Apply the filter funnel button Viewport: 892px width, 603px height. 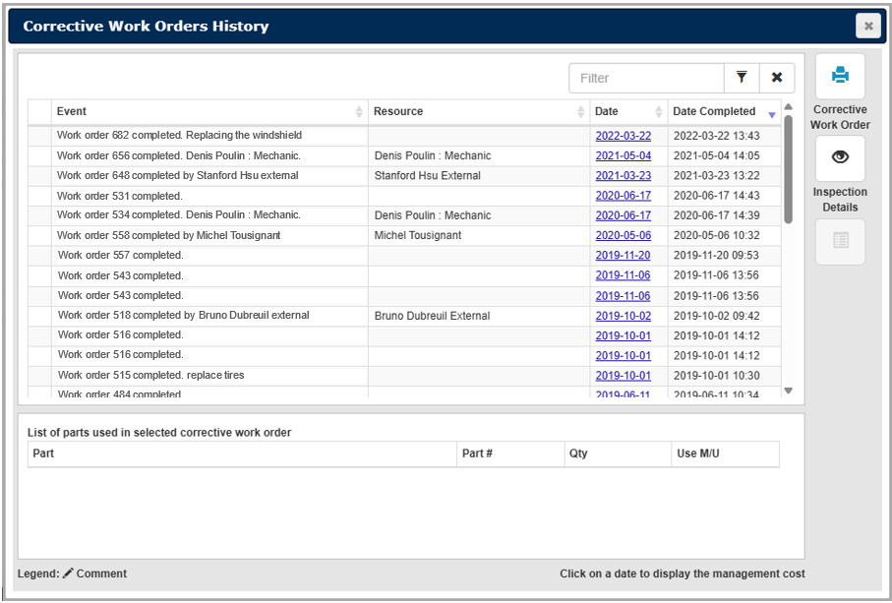pos(742,78)
